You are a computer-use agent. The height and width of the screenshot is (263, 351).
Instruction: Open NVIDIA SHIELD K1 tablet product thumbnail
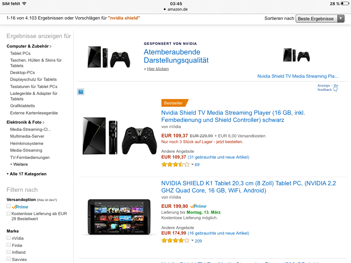pyautogui.click(x=119, y=217)
